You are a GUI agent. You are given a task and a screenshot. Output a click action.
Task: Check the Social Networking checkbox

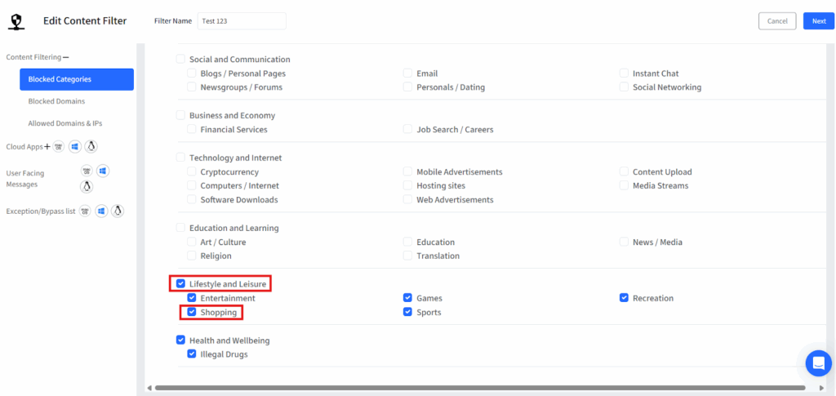click(x=624, y=87)
